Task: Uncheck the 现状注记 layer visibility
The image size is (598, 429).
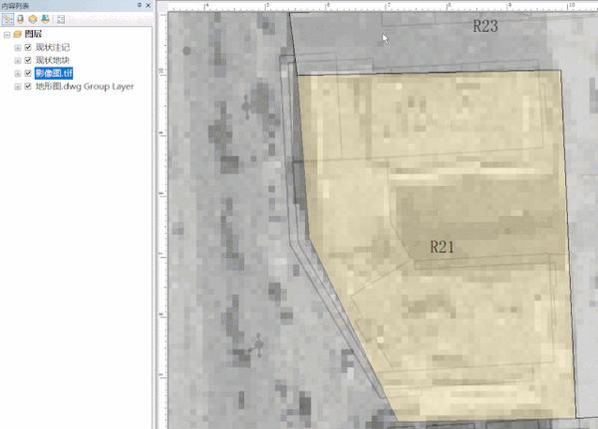Action: click(28, 47)
